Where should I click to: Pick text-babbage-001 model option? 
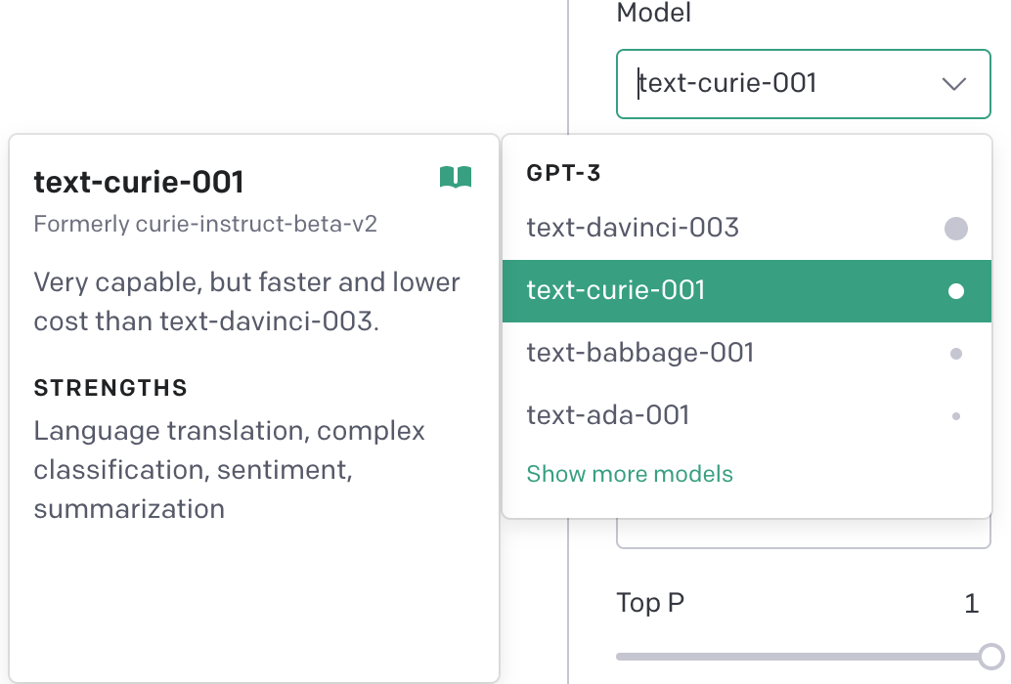[640, 353]
